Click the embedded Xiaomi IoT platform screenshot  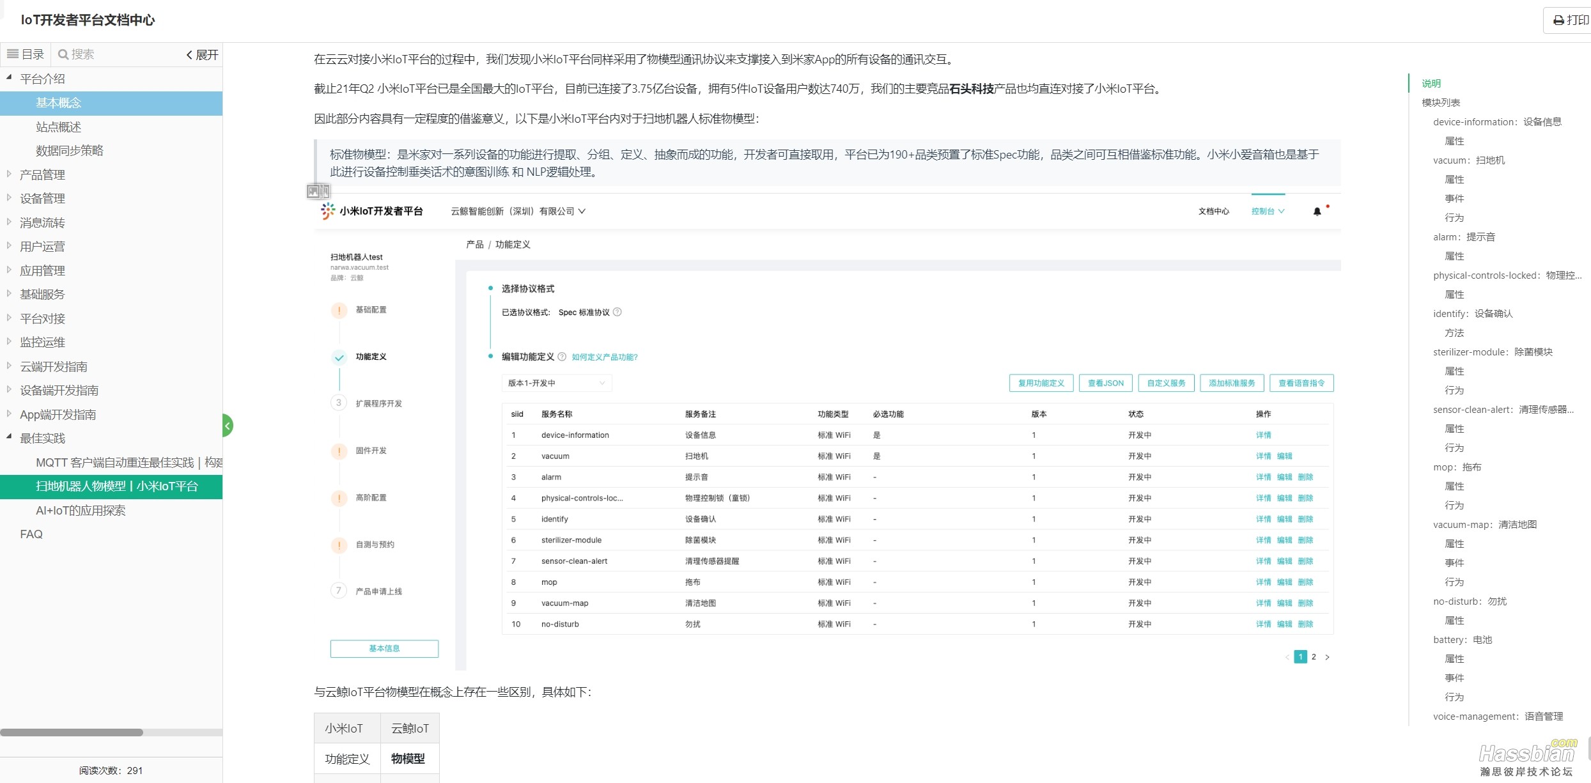tap(827, 431)
